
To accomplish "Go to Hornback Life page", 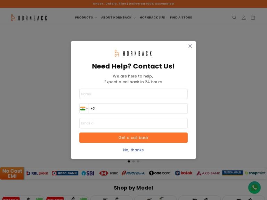I will [152, 17].
